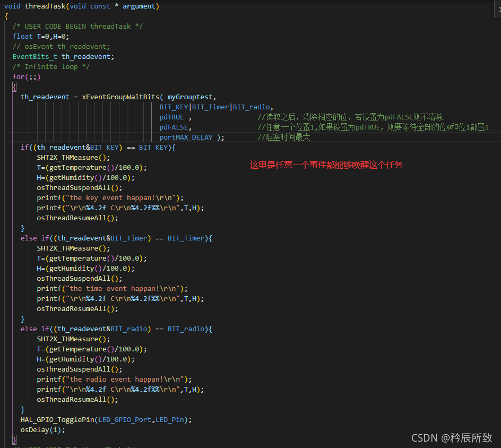
Task: Click osThreadResumeAll() in the BIT_radio block
Action: tap(77, 399)
